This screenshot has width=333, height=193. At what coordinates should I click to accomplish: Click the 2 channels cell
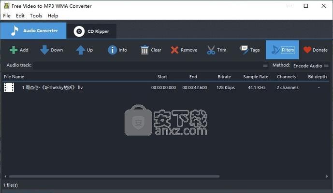288,87
